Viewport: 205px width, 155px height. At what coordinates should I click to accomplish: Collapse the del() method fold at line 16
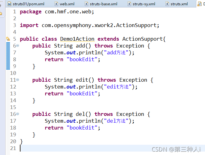[17, 114]
